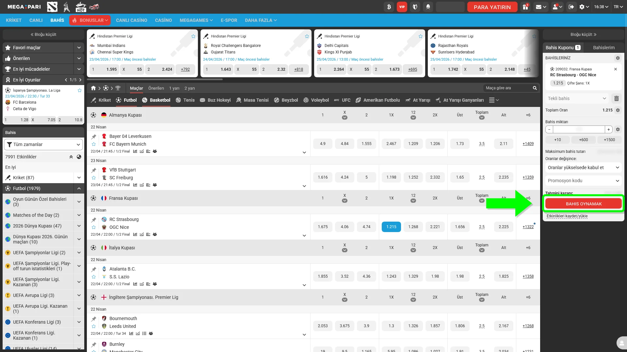627x352 pixels.
Task: Star the Bournemouth match
Action: (x=94, y=326)
